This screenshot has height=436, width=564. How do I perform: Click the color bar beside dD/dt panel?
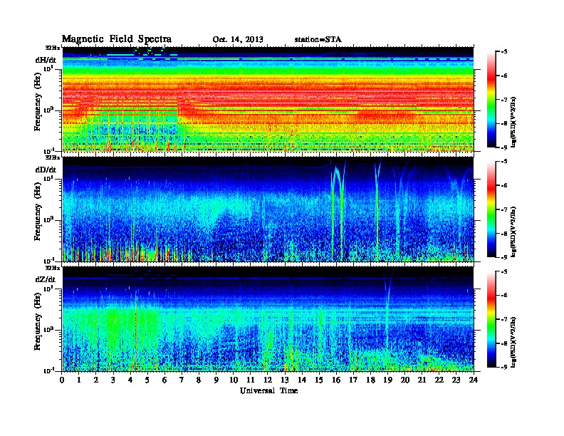tap(491, 209)
